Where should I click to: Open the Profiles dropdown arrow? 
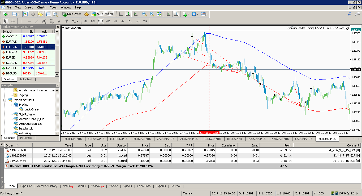18,14
